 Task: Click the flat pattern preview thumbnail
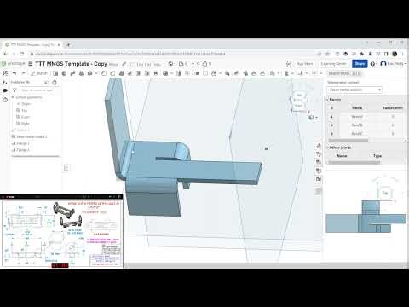click(366, 217)
